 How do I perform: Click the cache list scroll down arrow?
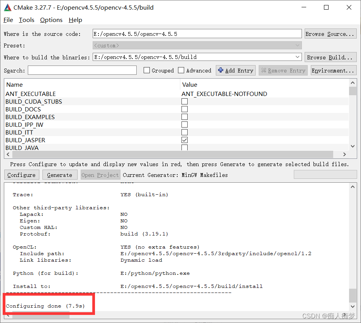[353, 146]
